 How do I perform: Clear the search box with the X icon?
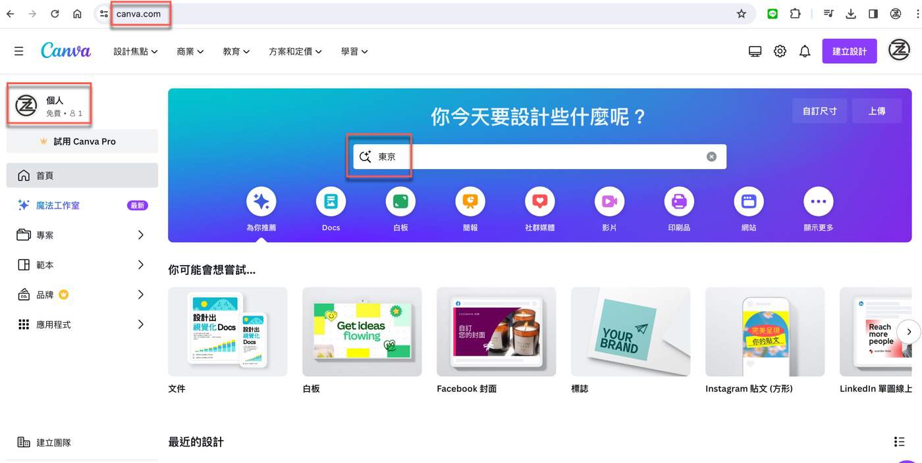coord(711,157)
